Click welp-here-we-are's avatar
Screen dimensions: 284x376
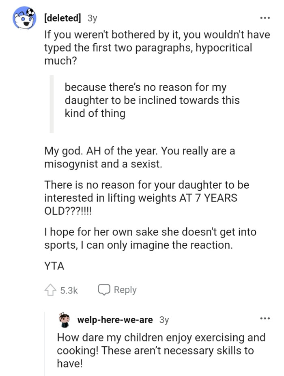click(x=65, y=319)
